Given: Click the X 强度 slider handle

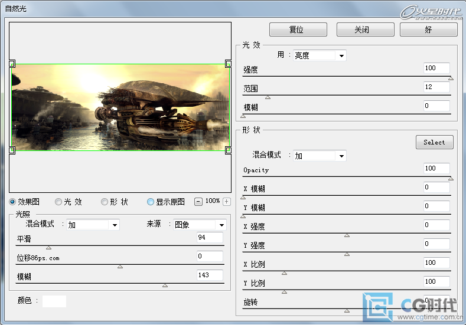Looking at the screenshot, I should coord(347,235).
